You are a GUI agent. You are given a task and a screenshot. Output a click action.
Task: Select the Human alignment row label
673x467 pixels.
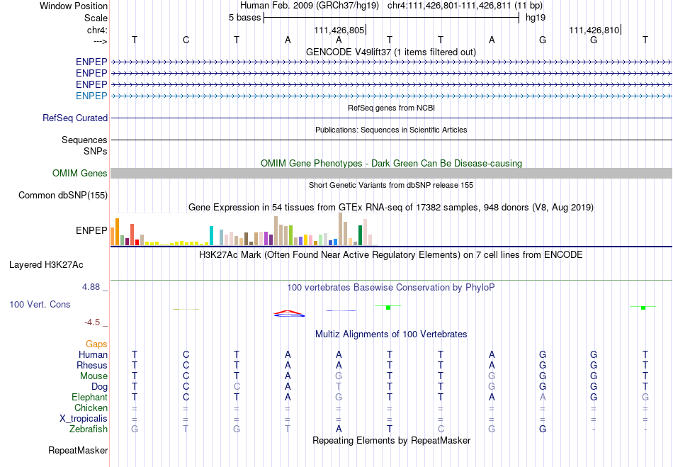93,354
